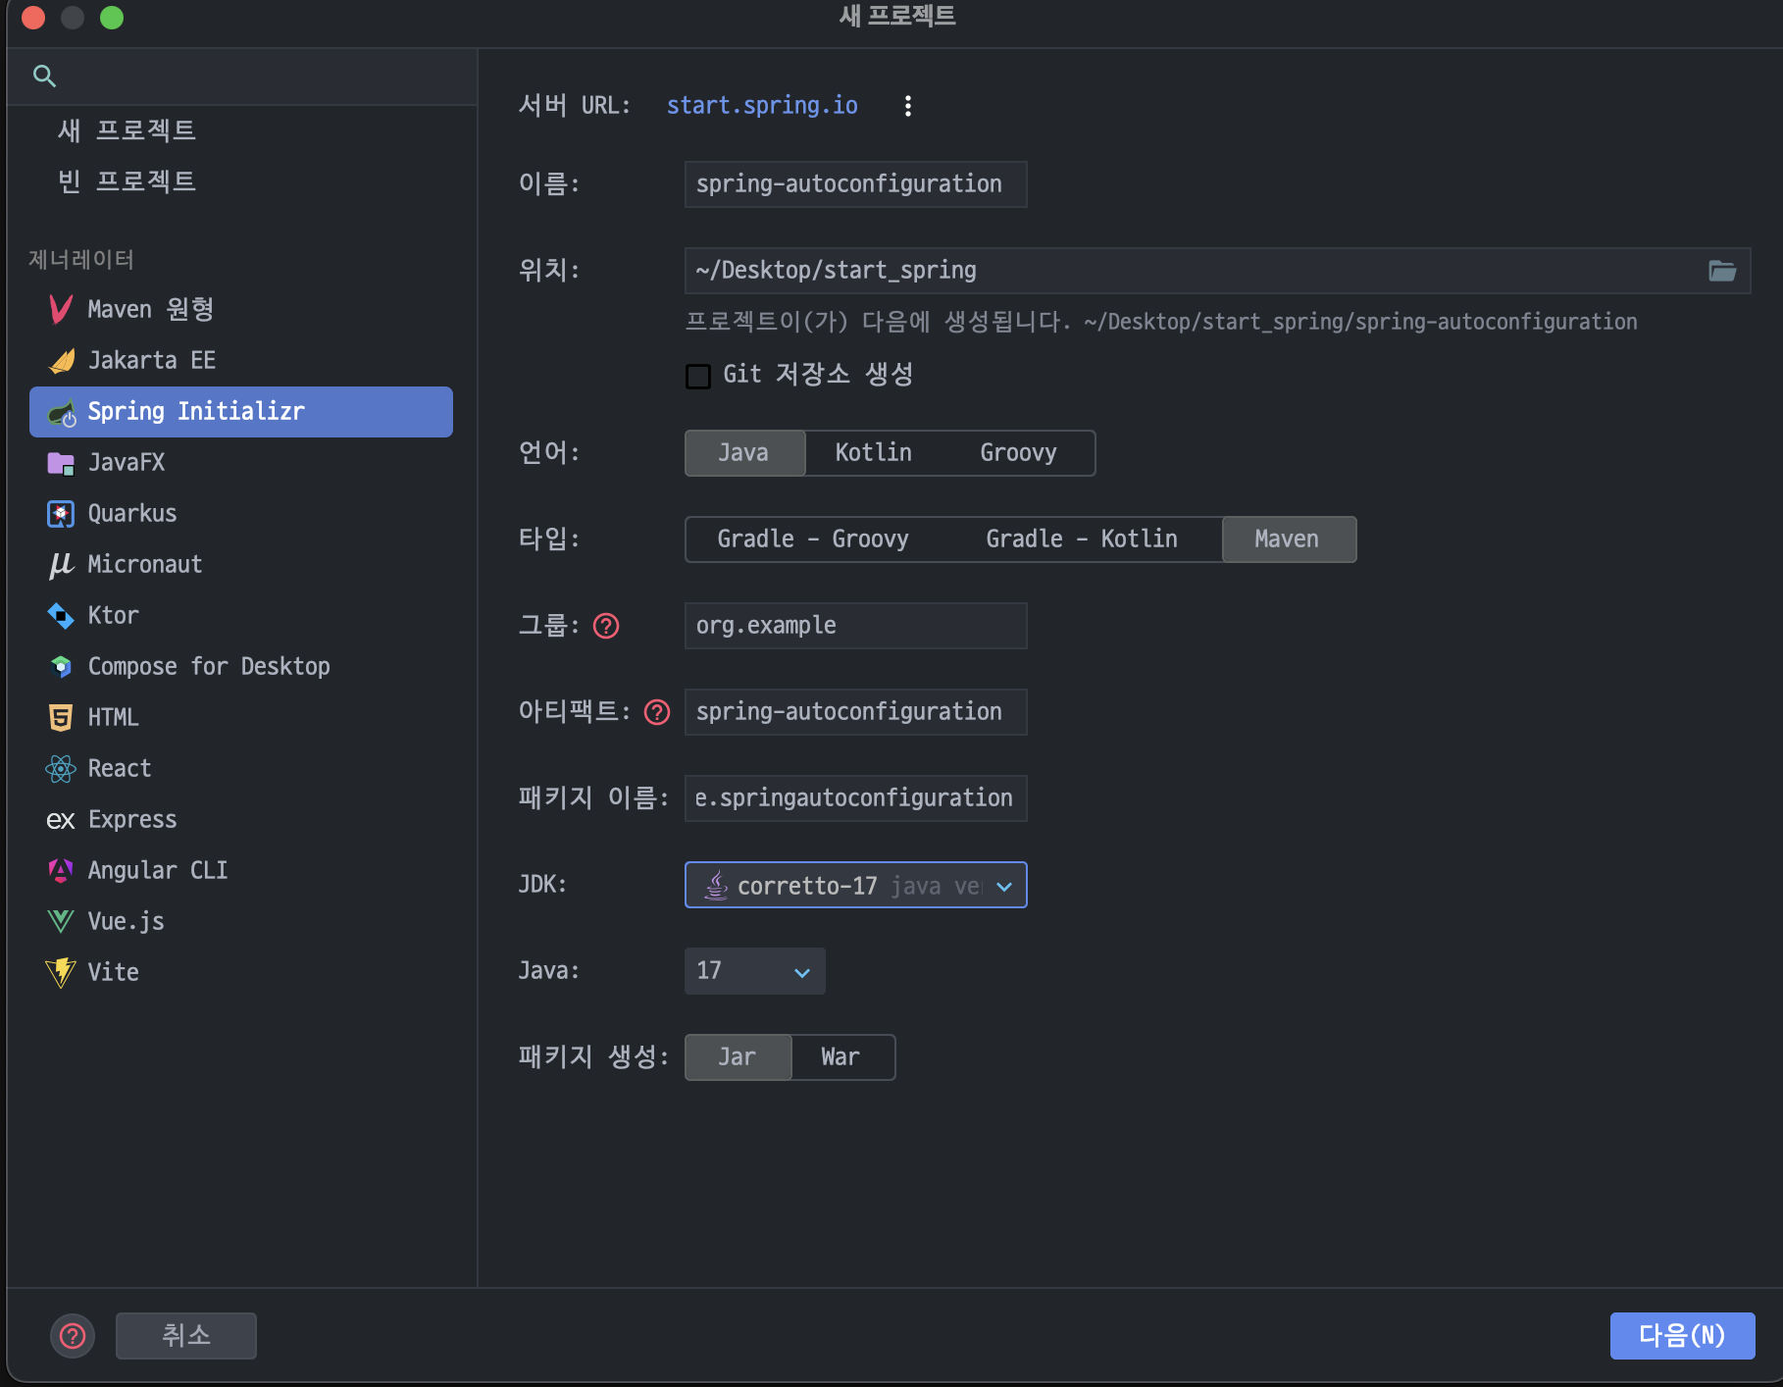Open the Java version 17 dropdown
Image resolution: width=1783 pixels, height=1387 pixels.
pyautogui.click(x=754, y=971)
